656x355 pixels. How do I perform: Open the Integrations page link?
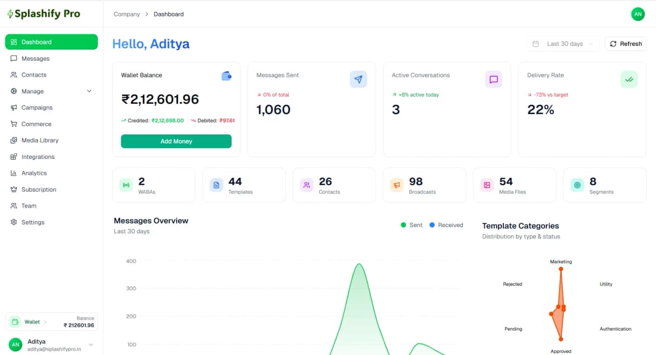[38, 157]
